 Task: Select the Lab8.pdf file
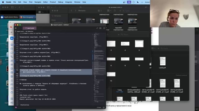pyautogui.click(x=162, y=63)
